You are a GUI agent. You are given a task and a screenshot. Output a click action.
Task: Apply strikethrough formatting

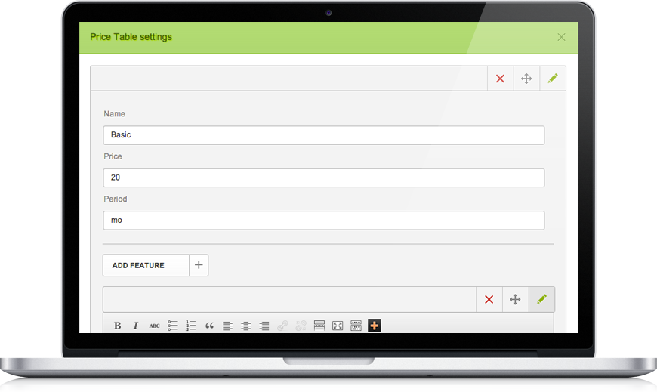(x=154, y=326)
